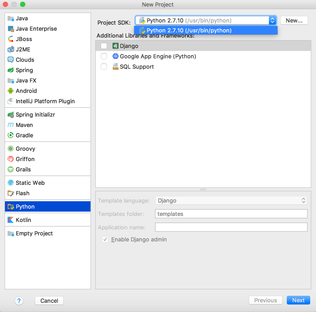Click the Django framework label text
316x312 pixels.
coord(129,46)
